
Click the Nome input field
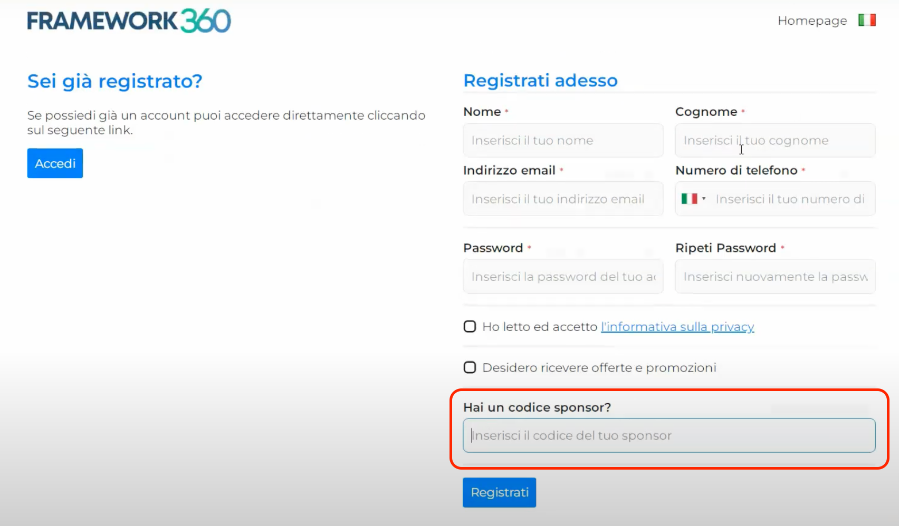click(x=562, y=140)
